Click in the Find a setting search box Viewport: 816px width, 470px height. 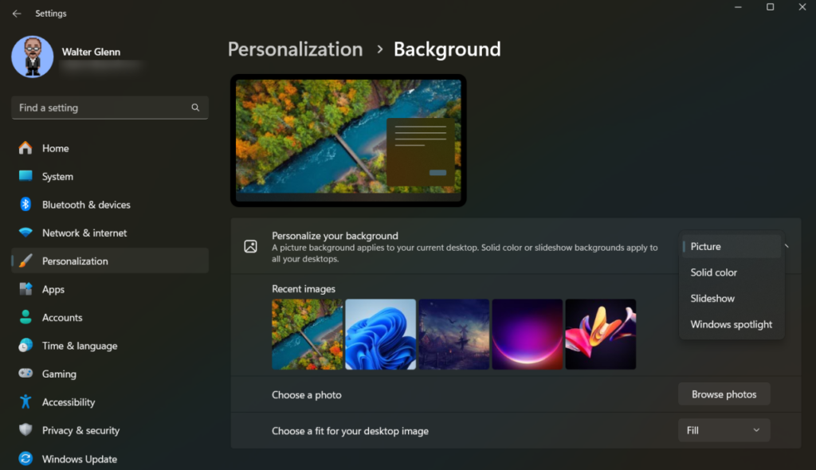click(110, 108)
